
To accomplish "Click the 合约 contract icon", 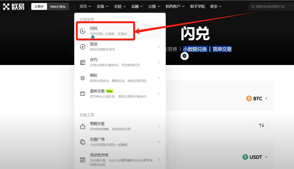I will (x=83, y=62).
